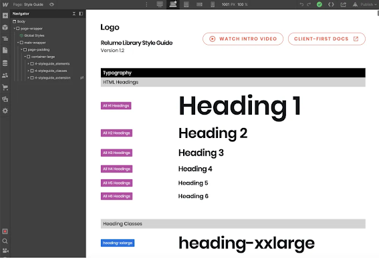Toggle preview mode eye icon
This screenshot has width=379, height=258.
click(x=51, y=5)
